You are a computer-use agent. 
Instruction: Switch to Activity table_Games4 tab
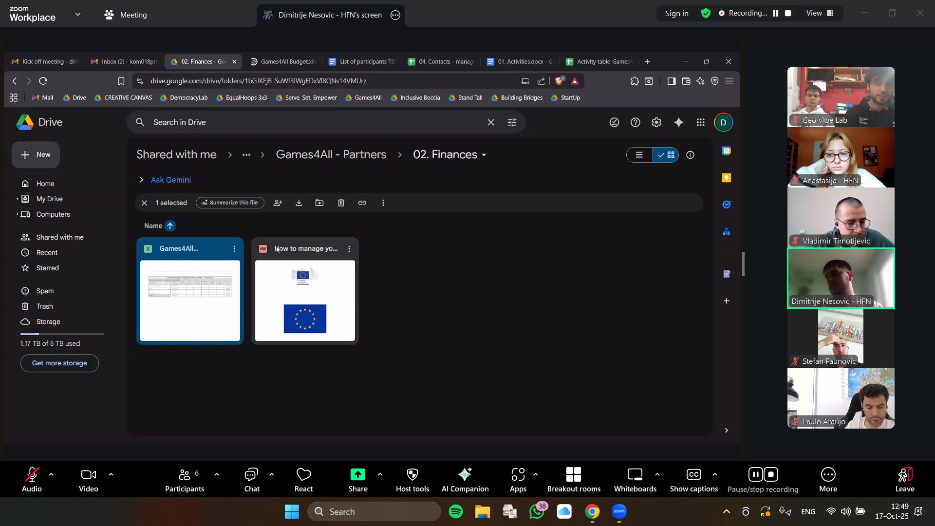pos(599,62)
